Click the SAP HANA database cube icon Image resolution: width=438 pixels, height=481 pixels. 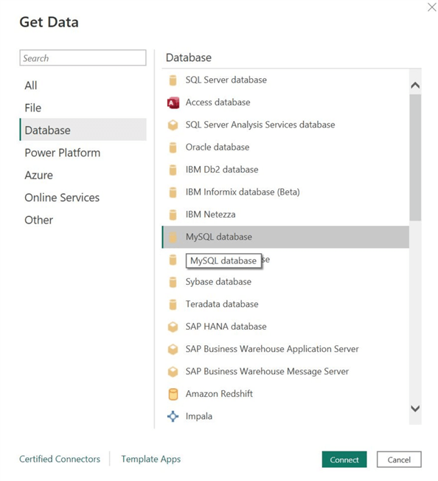coord(173,327)
